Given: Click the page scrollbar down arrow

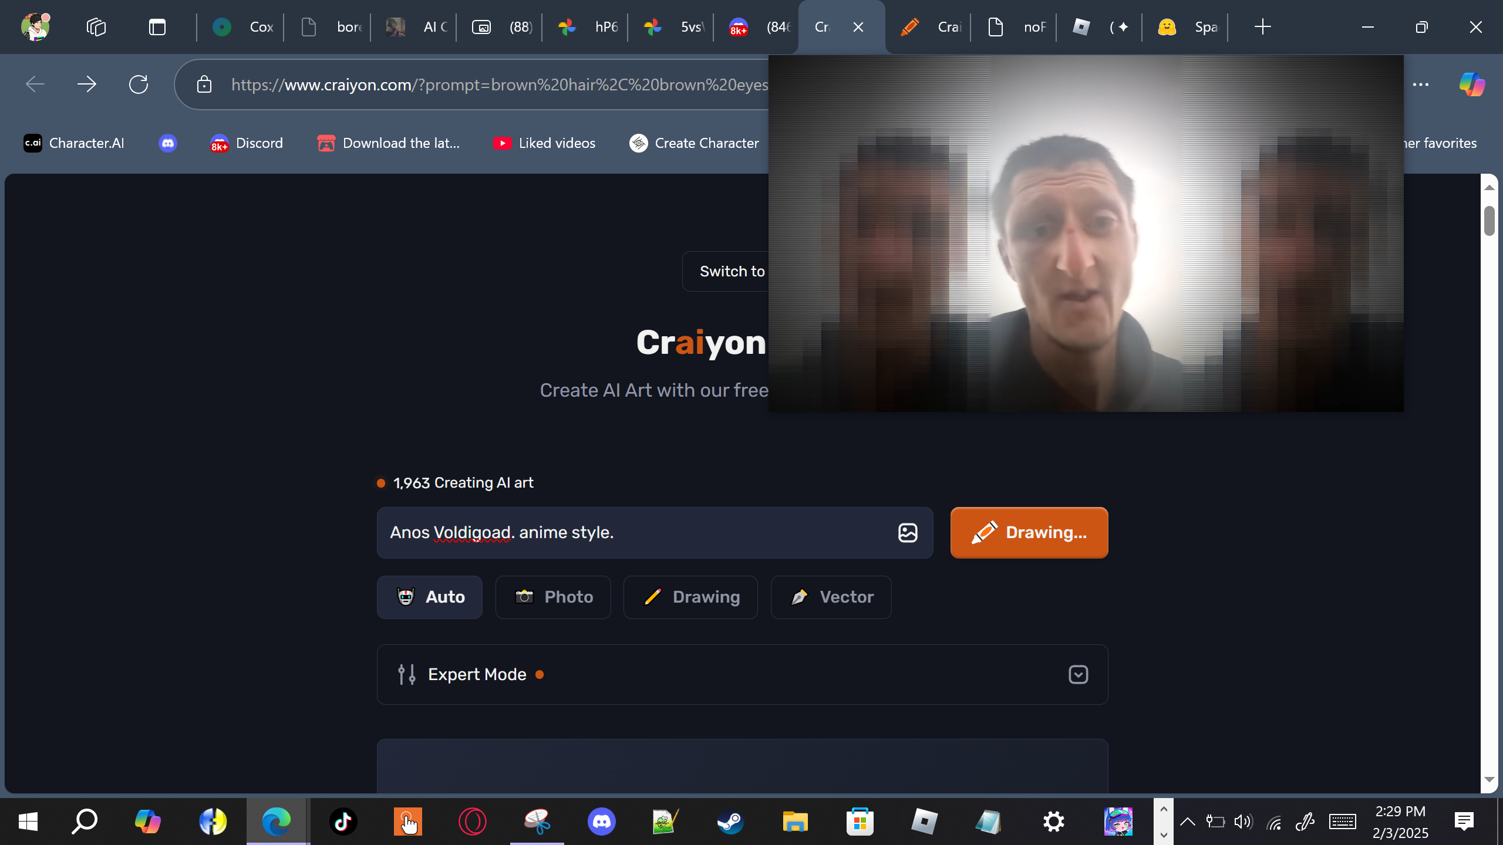Looking at the screenshot, I should [x=1489, y=780].
